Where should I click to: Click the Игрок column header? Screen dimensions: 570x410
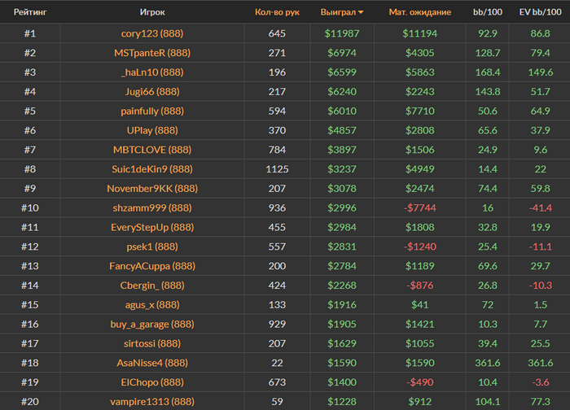[x=152, y=12]
